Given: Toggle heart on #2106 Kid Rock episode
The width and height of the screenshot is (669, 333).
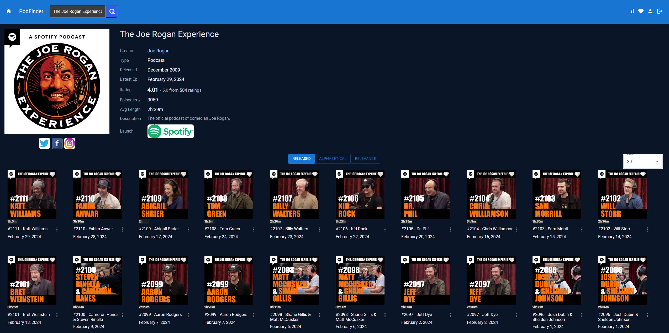Looking at the screenshot, I should (x=381, y=174).
